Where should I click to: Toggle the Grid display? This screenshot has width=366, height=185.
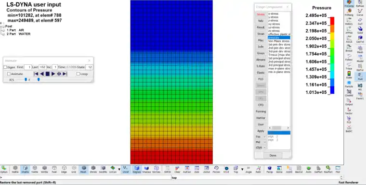74,170
